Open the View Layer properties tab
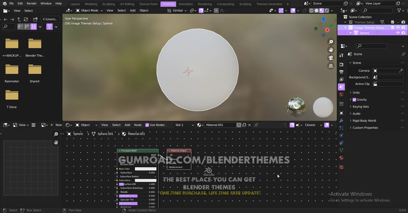The width and height of the screenshot is (408, 213). pos(341,79)
